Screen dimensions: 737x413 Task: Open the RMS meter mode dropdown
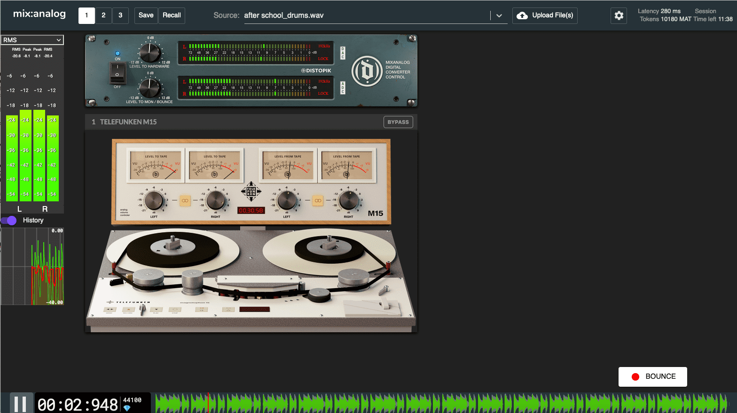coord(32,40)
